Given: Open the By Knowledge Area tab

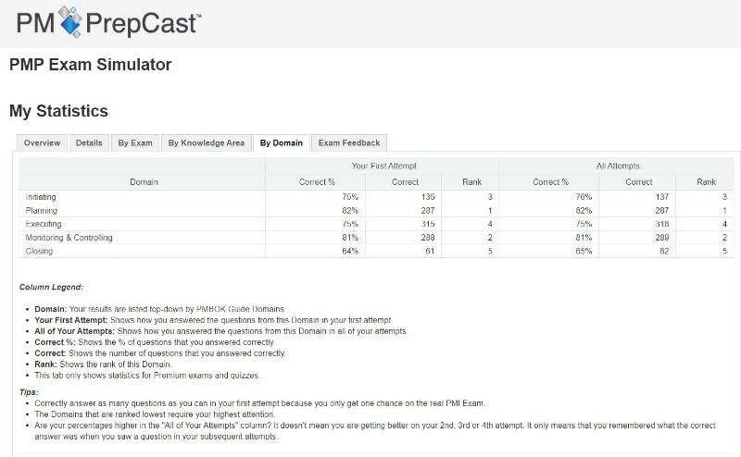Looking at the screenshot, I should tap(206, 143).
